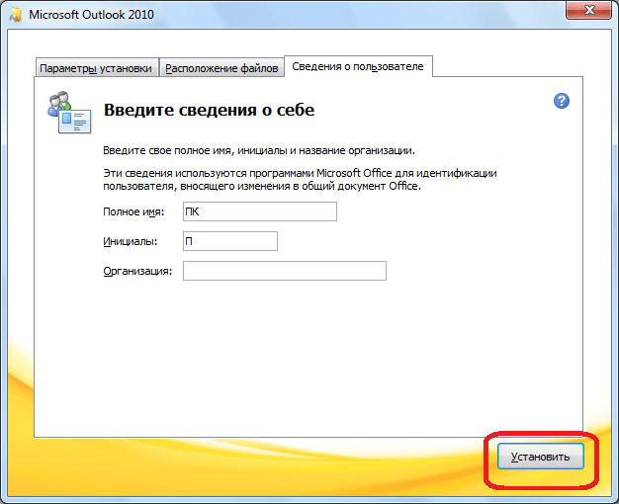Focus the Полное имя input field
This screenshot has width=619, height=504.
(x=260, y=211)
